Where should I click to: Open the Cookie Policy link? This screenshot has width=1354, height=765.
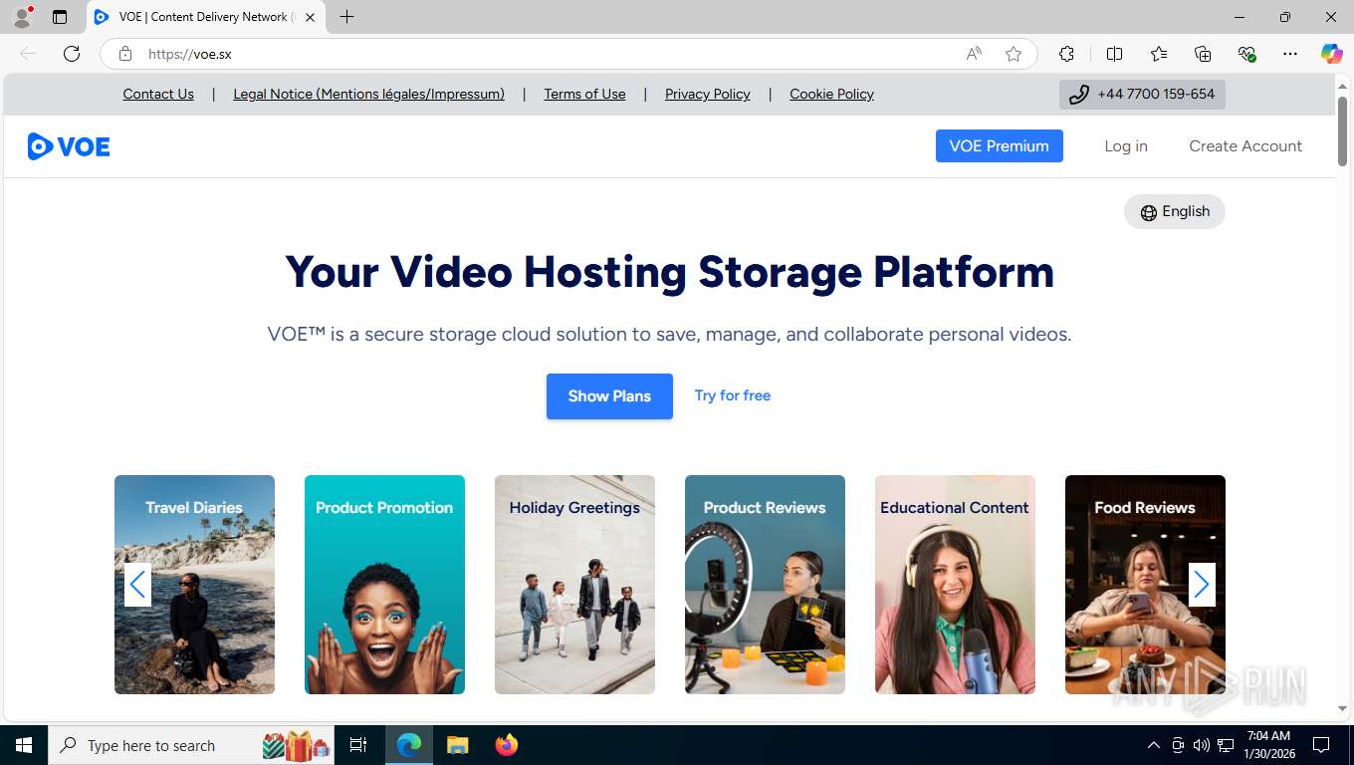click(x=831, y=94)
